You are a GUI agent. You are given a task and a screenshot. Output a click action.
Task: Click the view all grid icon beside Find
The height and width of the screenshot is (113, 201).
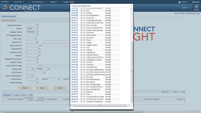168,92
